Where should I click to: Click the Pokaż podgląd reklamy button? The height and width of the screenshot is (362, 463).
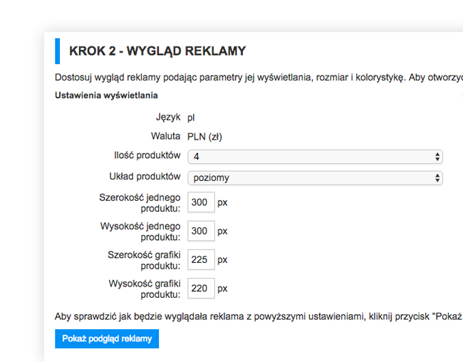coord(107,338)
